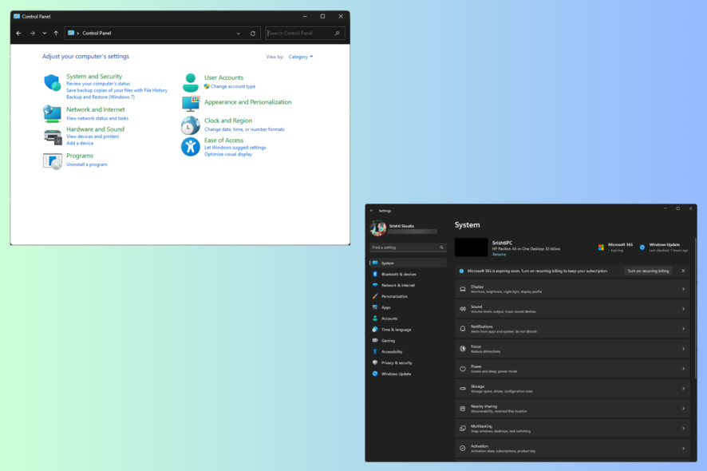
Task: Click Turn on recurring billing button
Action: click(x=648, y=271)
